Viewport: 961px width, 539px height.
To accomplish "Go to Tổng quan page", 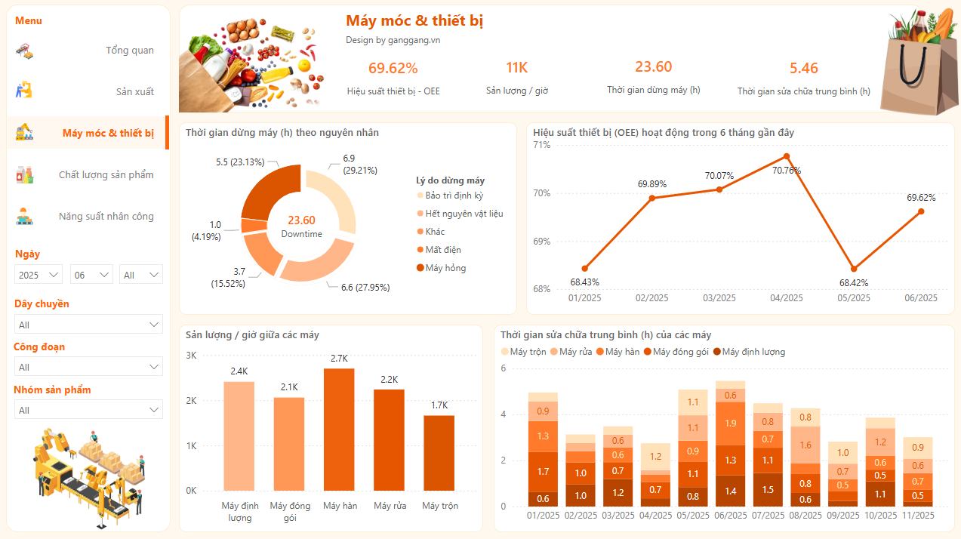I will tap(129, 51).
